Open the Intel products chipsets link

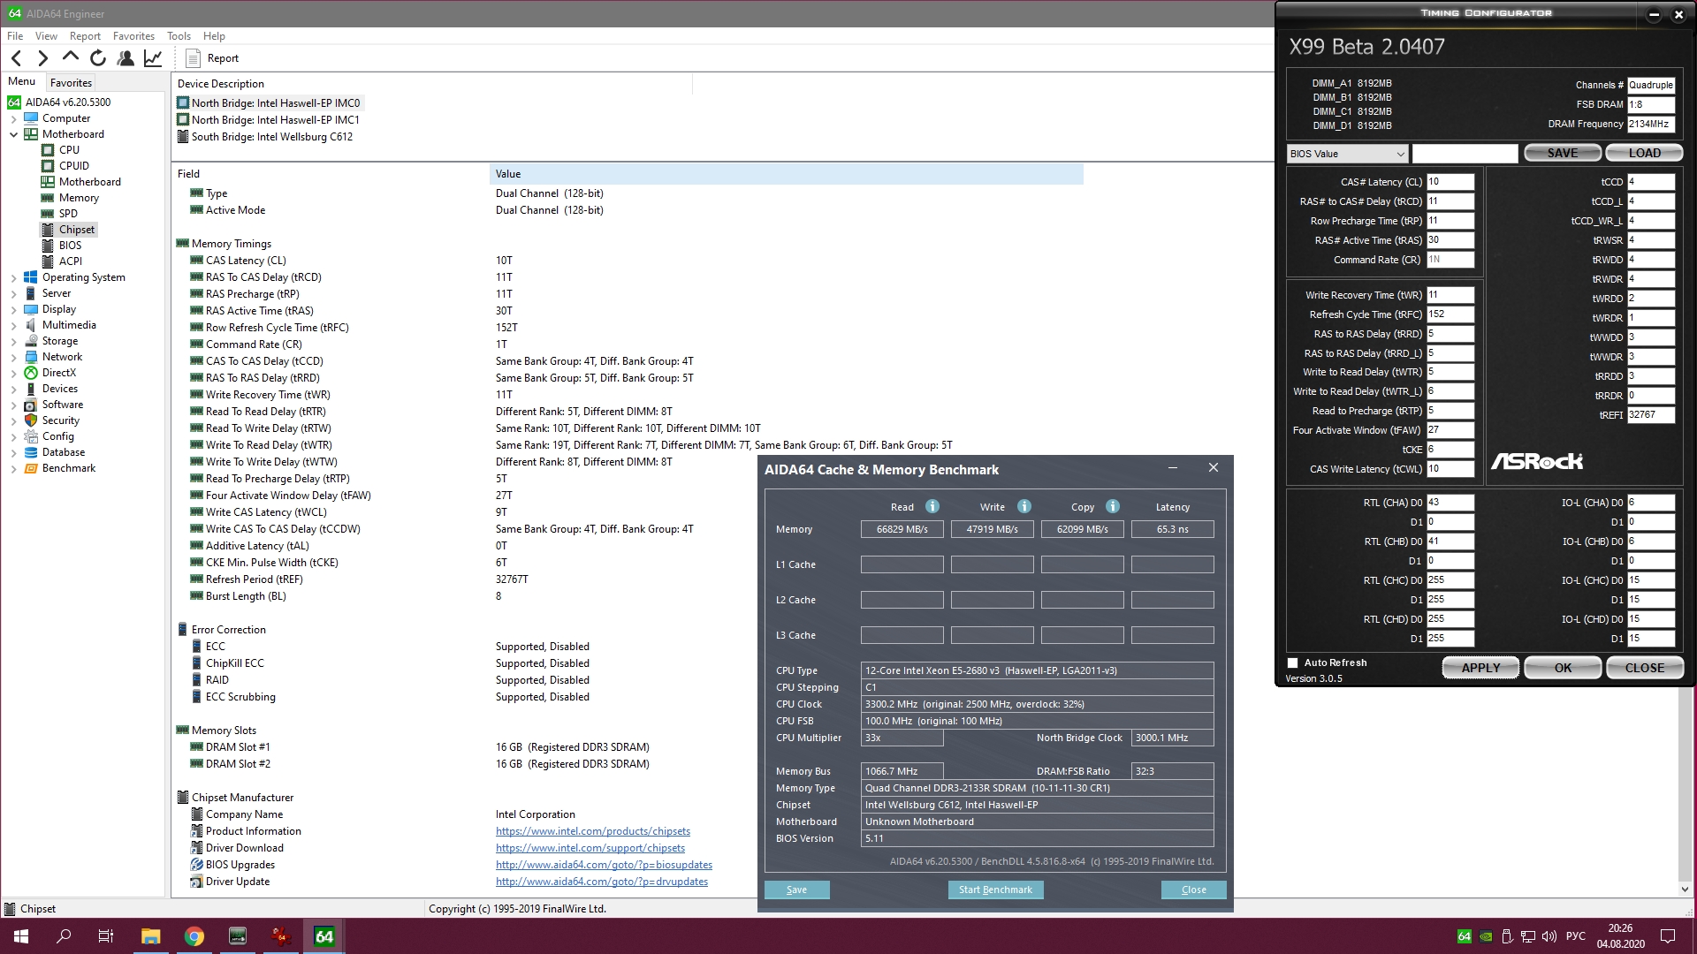click(592, 831)
